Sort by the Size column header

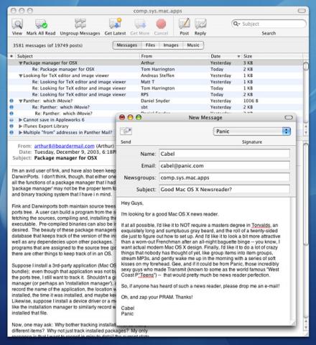(271, 56)
